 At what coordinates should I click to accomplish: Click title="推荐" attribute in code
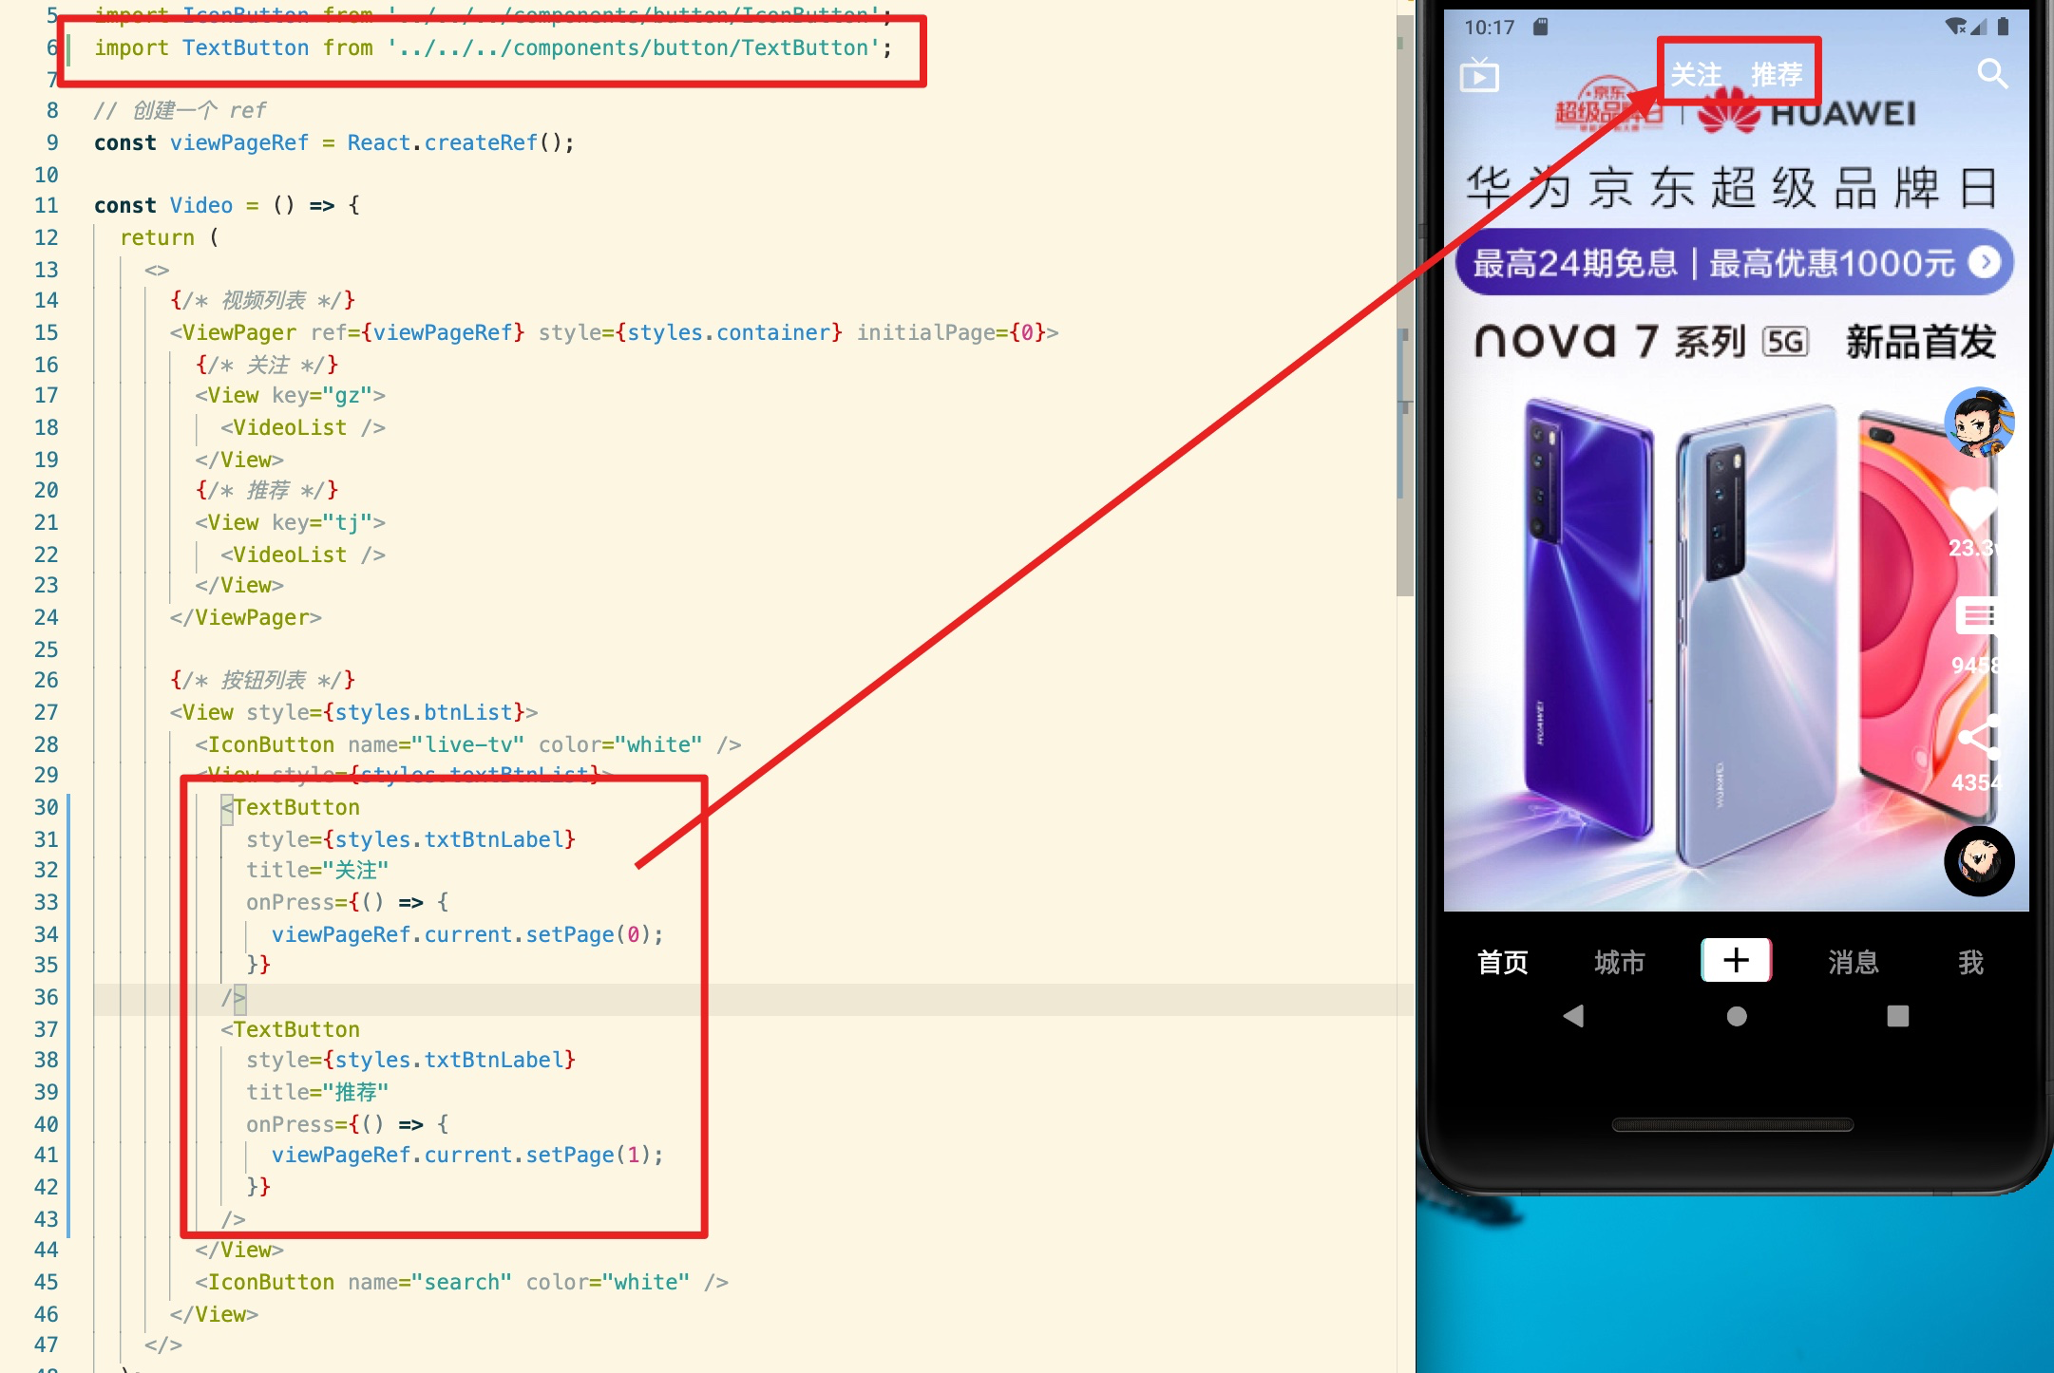point(317,1092)
